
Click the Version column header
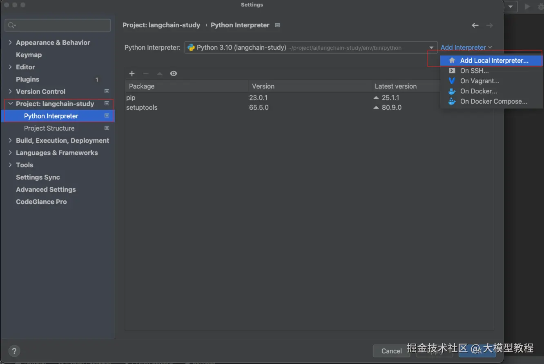310,86
